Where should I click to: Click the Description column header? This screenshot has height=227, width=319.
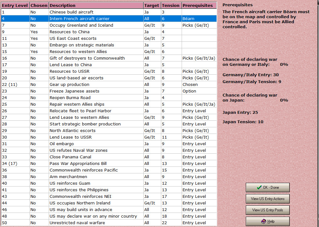pyautogui.click(x=96, y=5)
